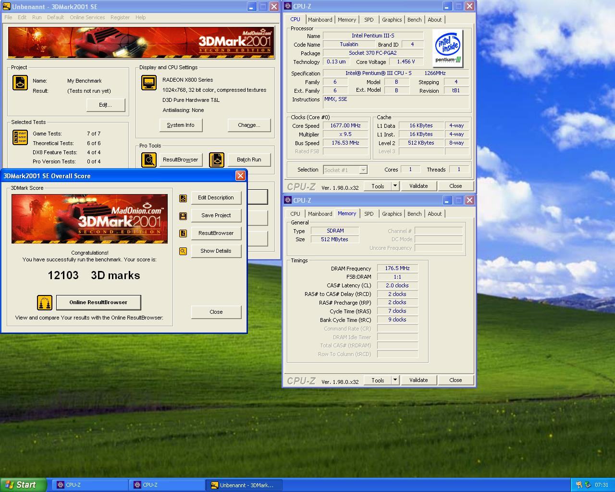This screenshot has height=492, width=615.
Task: Select SPD tab in upper CPU-Z window
Action: pyautogui.click(x=369, y=20)
